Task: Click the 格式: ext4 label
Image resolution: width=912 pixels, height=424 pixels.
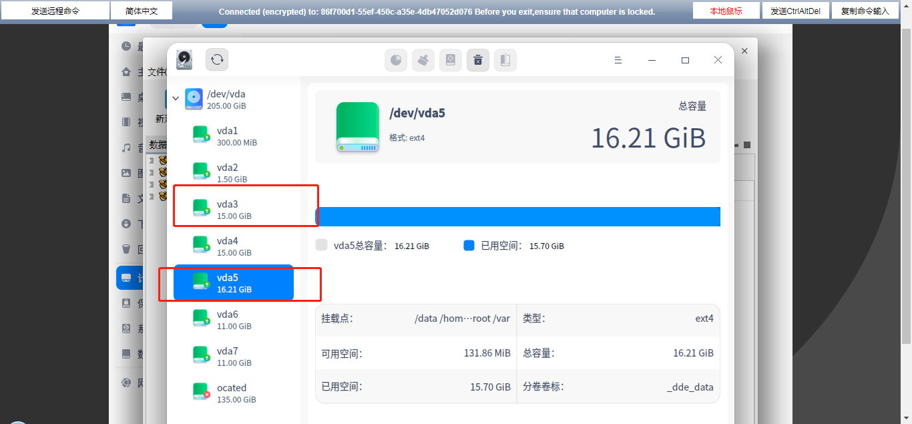Action: (x=407, y=138)
